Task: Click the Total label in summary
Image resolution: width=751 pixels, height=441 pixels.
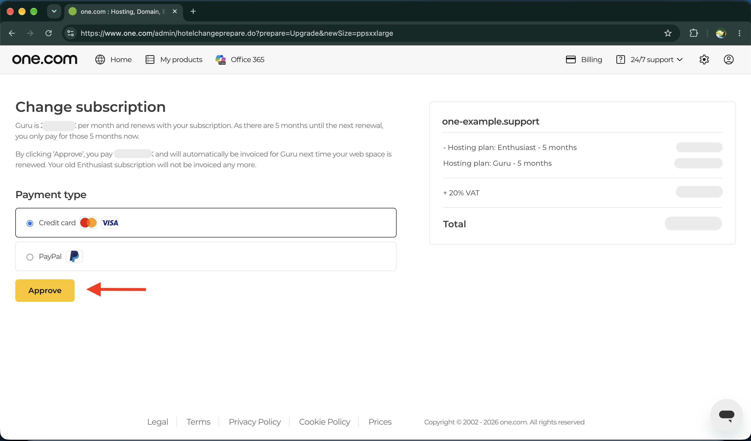Action: pyautogui.click(x=455, y=224)
